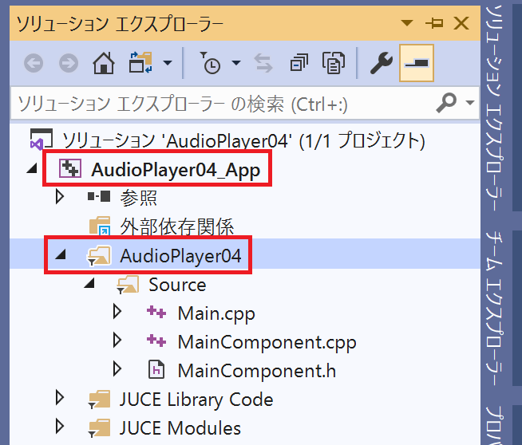522x445 pixels.
Task: Collapse the Source folder
Action: (89, 283)
